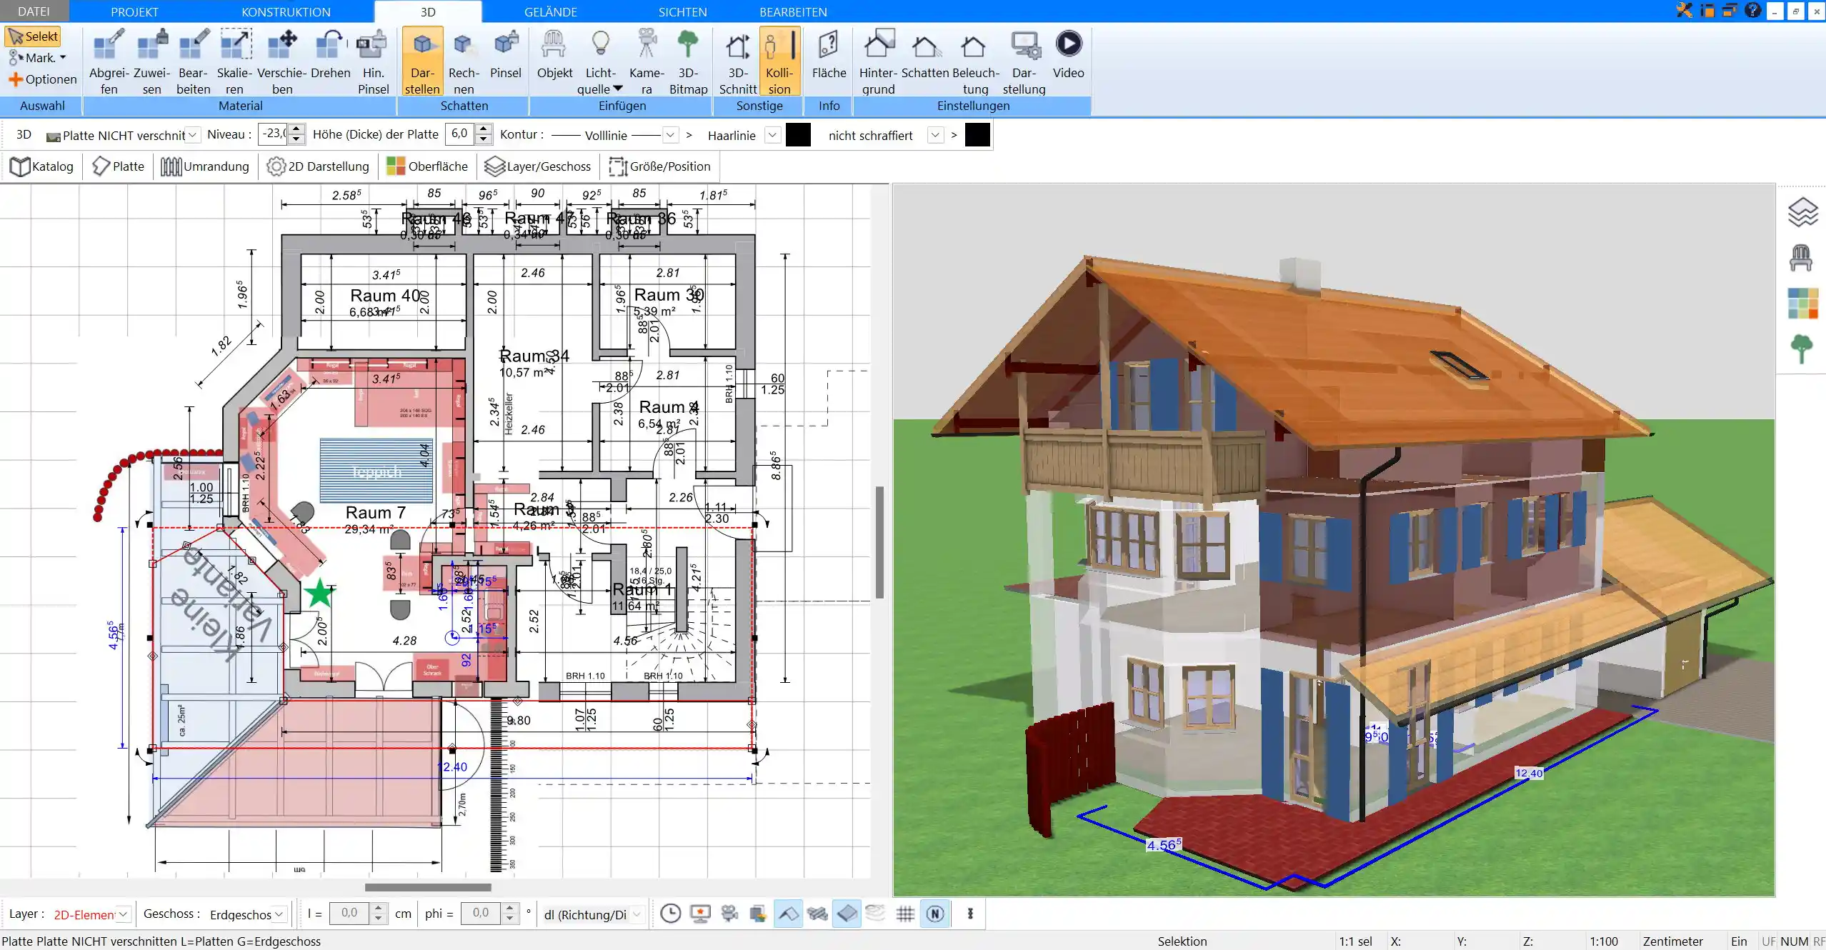
Task: Show Fläche info
Action: [829, 56]
